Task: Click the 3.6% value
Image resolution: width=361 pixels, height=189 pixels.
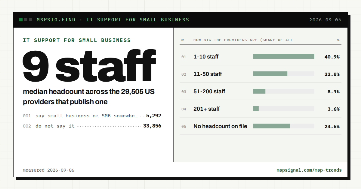Action: coord(334,109)
